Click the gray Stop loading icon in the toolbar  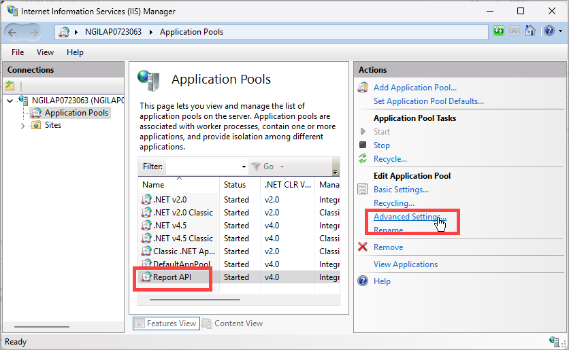(x=514, y=31)
